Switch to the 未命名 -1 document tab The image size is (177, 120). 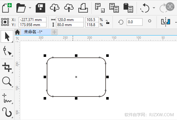point(33,32)
